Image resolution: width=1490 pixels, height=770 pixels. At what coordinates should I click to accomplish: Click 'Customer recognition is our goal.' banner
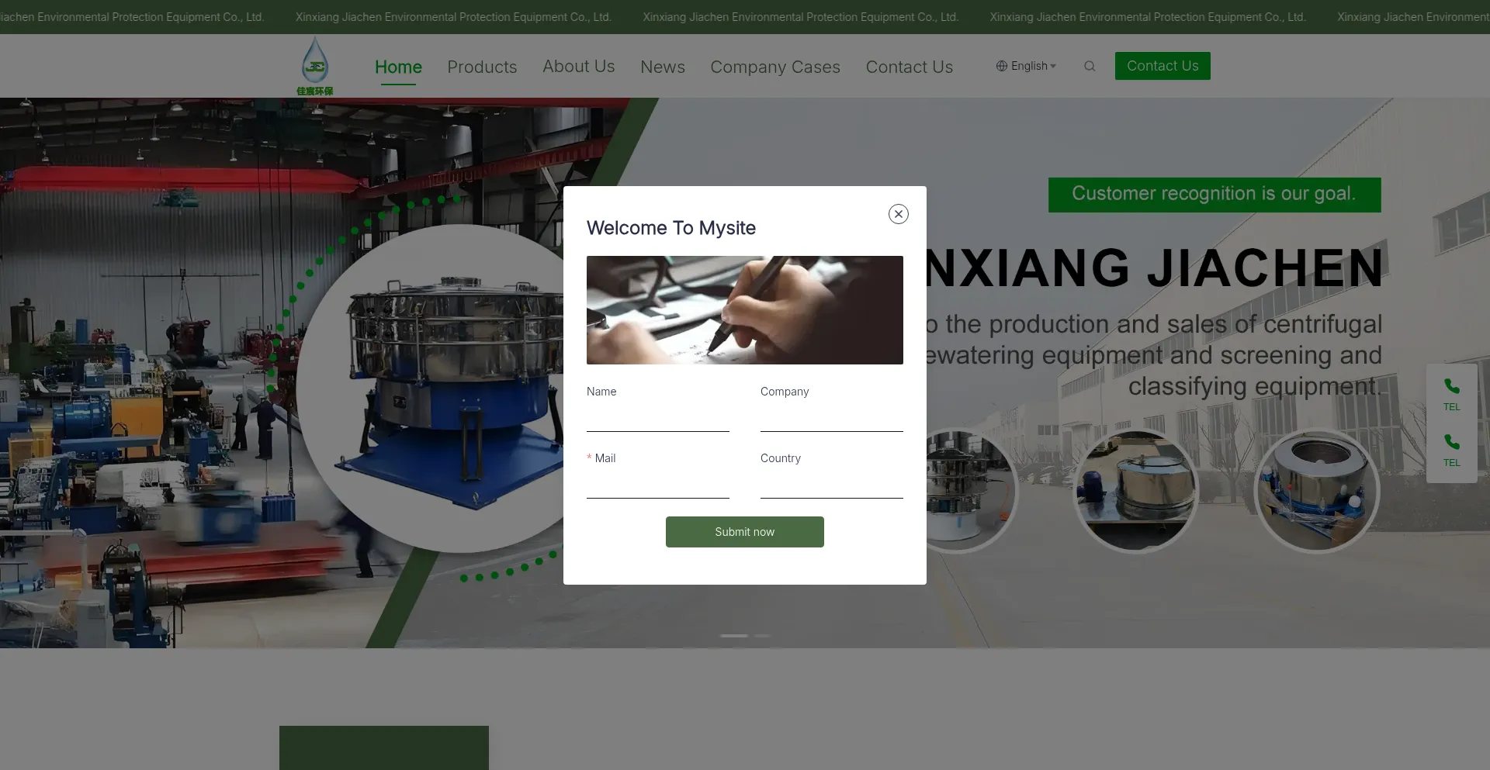(1215, 195)
